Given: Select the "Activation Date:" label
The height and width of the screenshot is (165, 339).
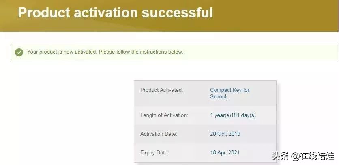Looking at the screenshot, I should click(x=159, y=134).
